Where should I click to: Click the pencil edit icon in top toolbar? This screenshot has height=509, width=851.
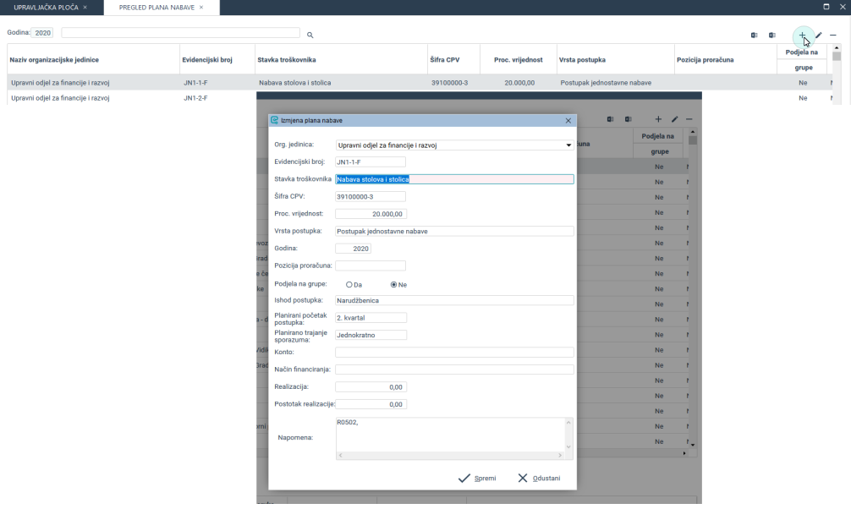[x=819, y=36]
